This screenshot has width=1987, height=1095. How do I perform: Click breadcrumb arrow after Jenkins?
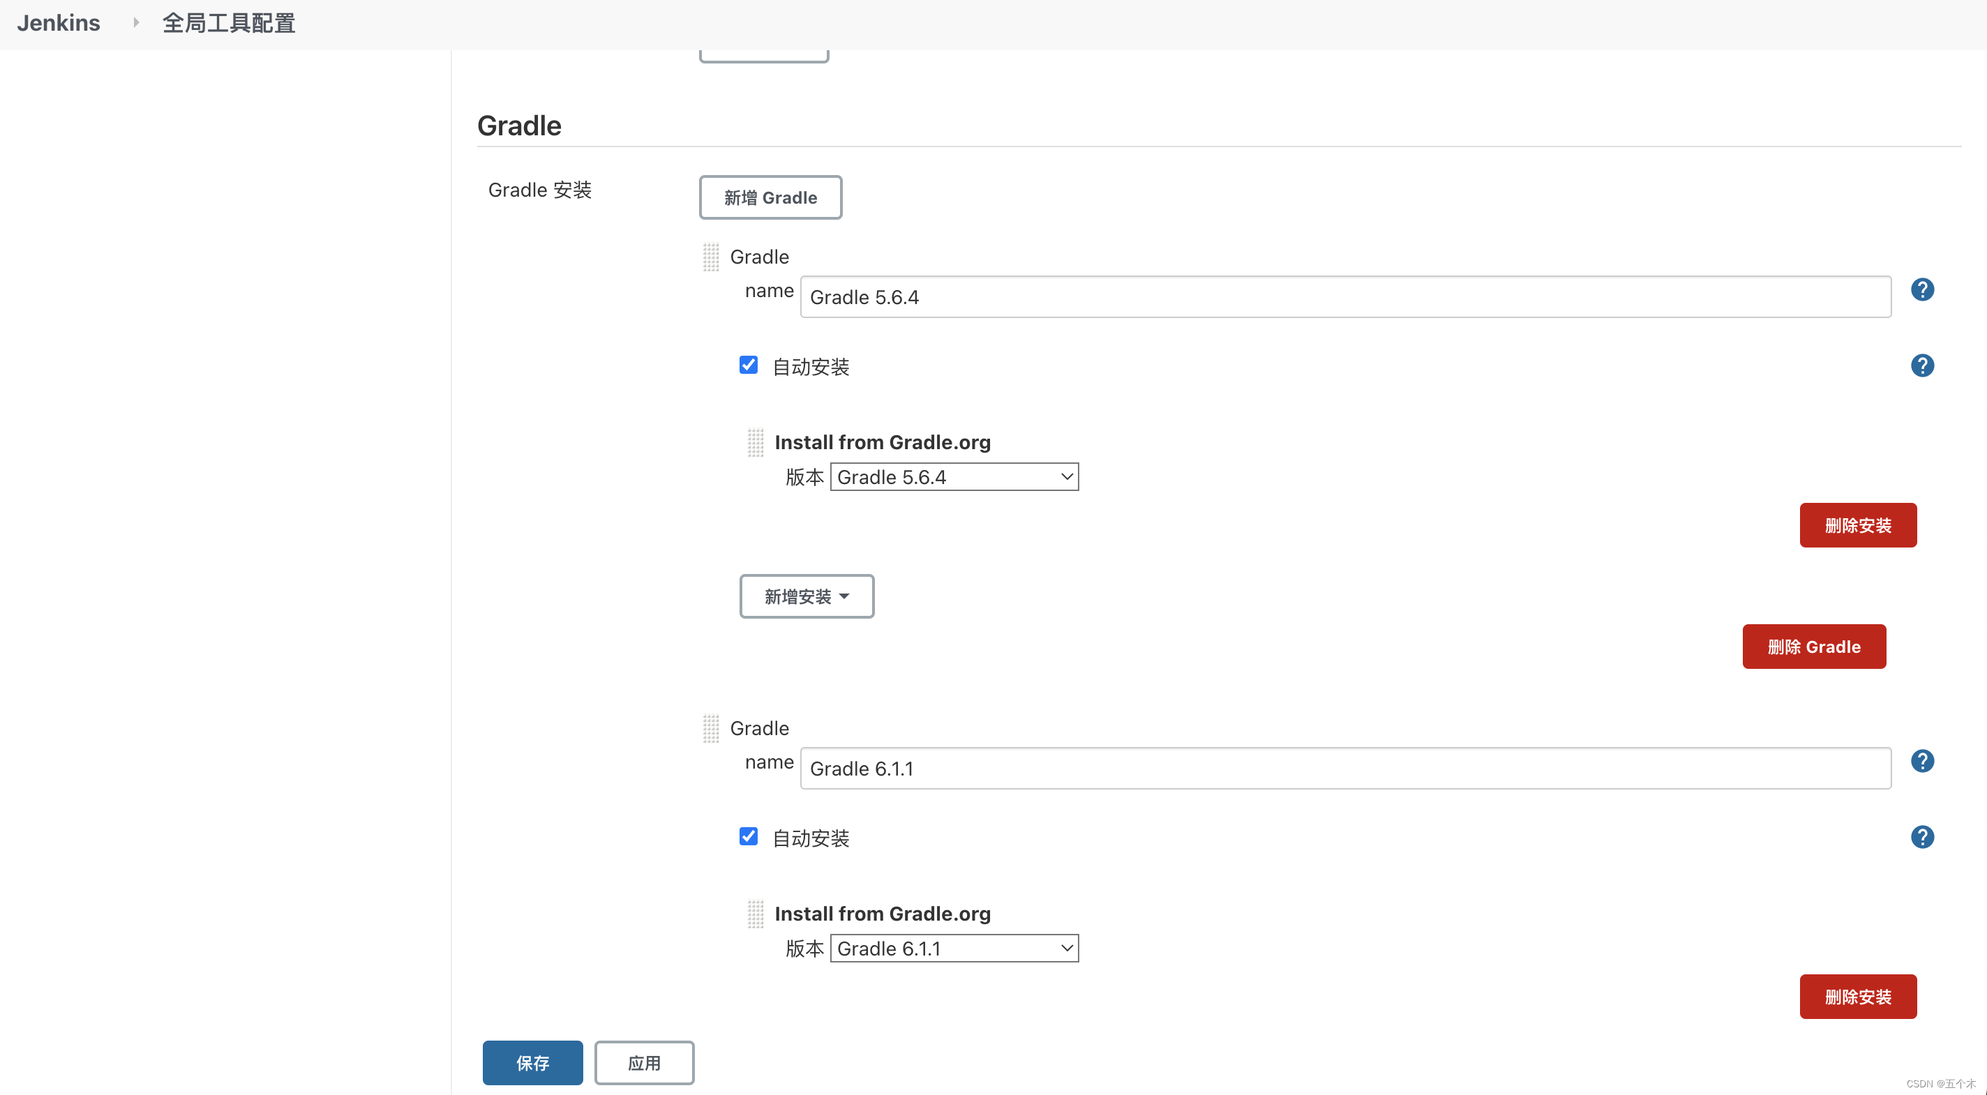(x=136, y=22)
